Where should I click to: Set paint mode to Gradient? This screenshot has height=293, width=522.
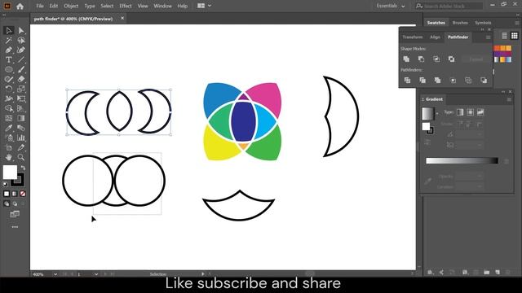[15, 194]
